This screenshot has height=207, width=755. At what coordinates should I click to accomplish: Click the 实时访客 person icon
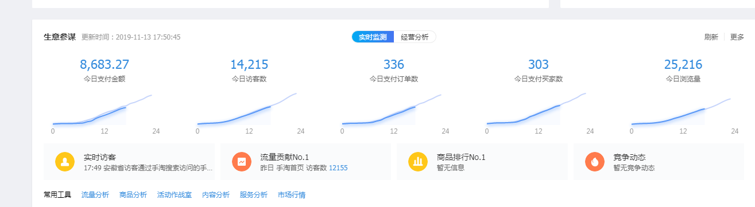[65, 162]
